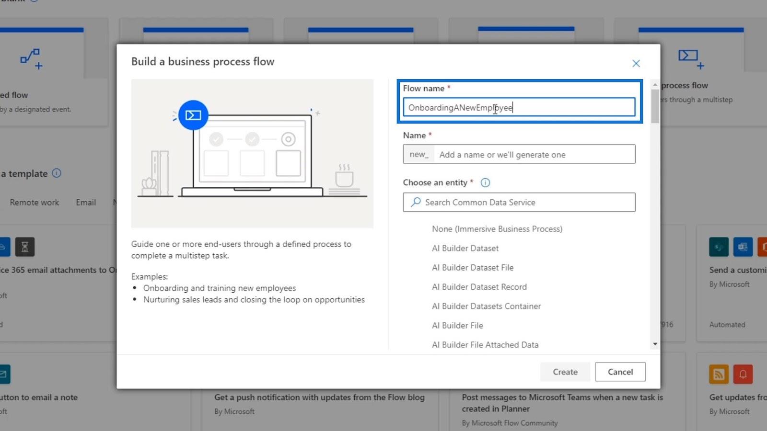Click the RSS feed icon on background card
Image resolution: width=767 pixels, height=431 pixels.
(x=719, y=374)
